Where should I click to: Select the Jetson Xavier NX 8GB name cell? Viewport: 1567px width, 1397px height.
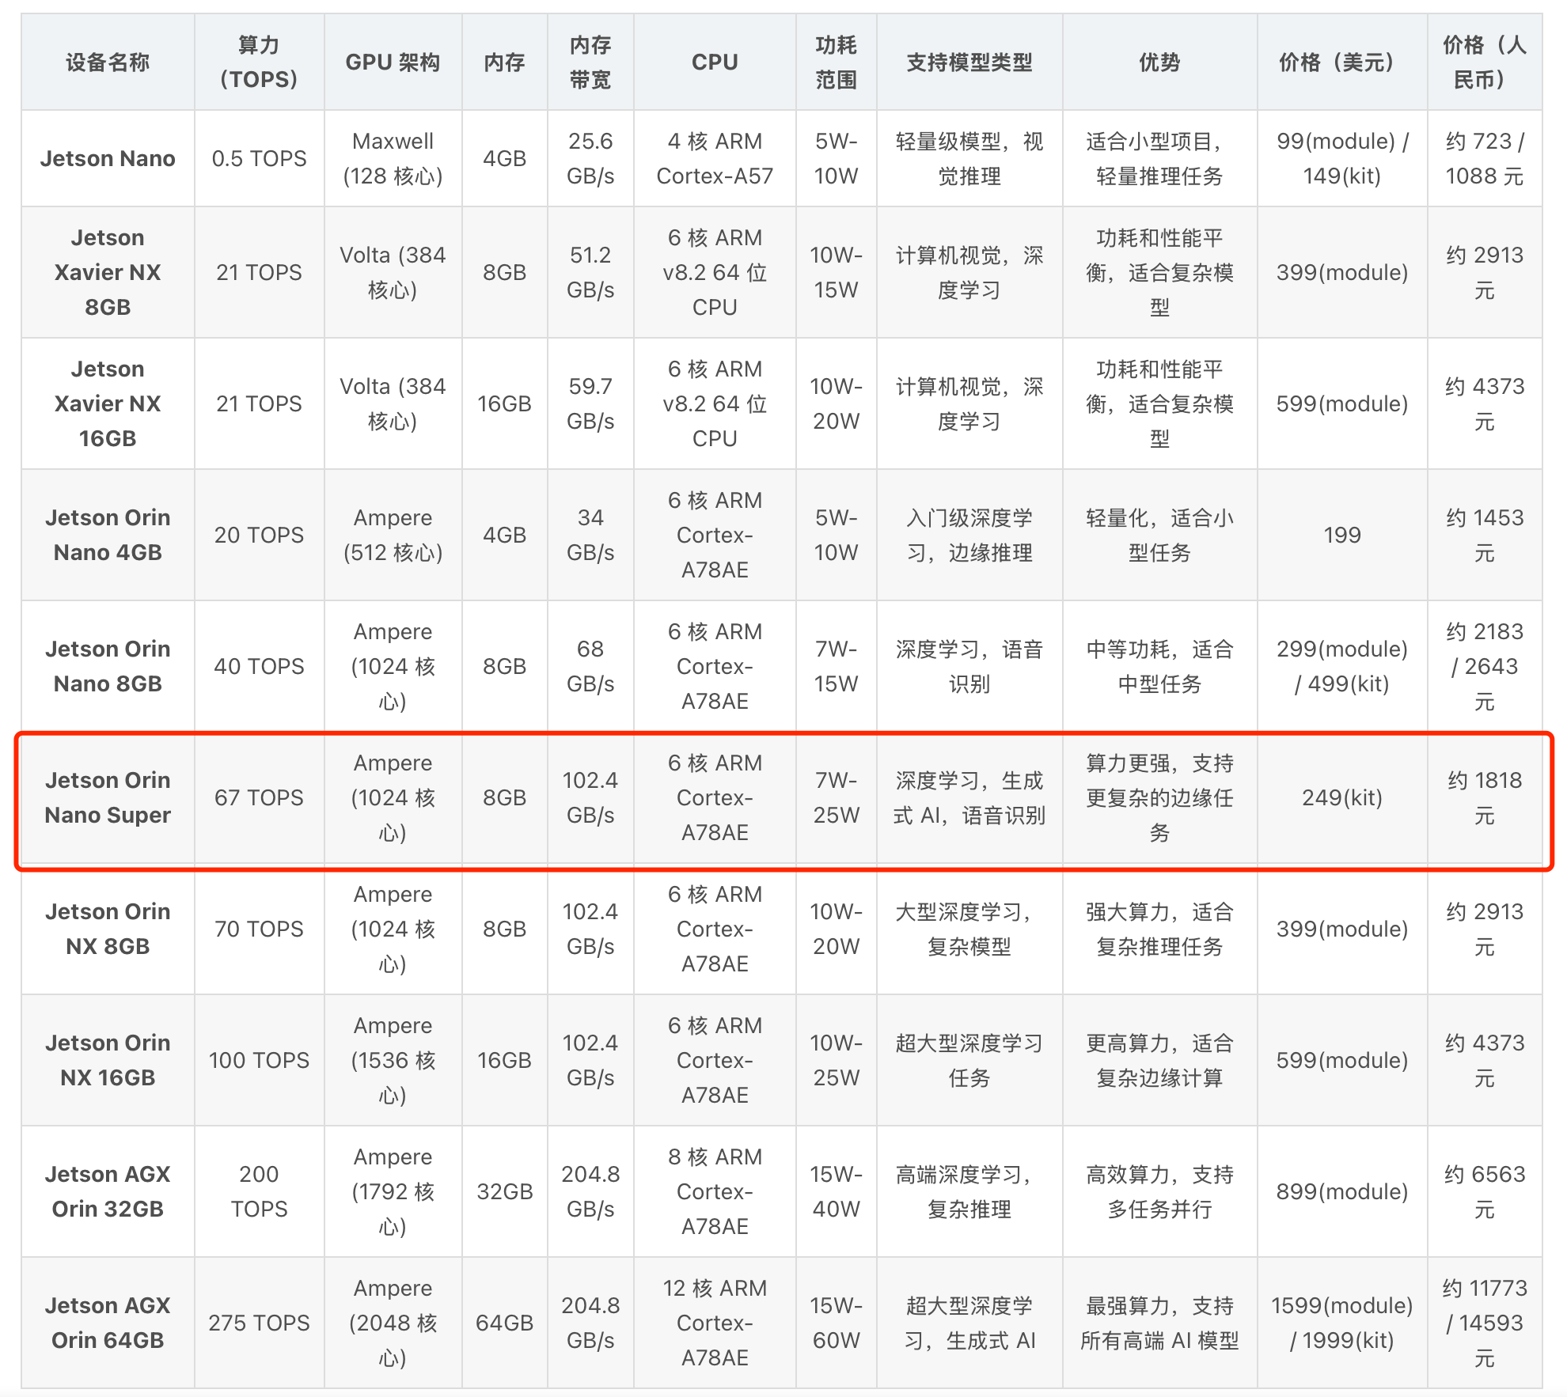(x=108, y=272)
